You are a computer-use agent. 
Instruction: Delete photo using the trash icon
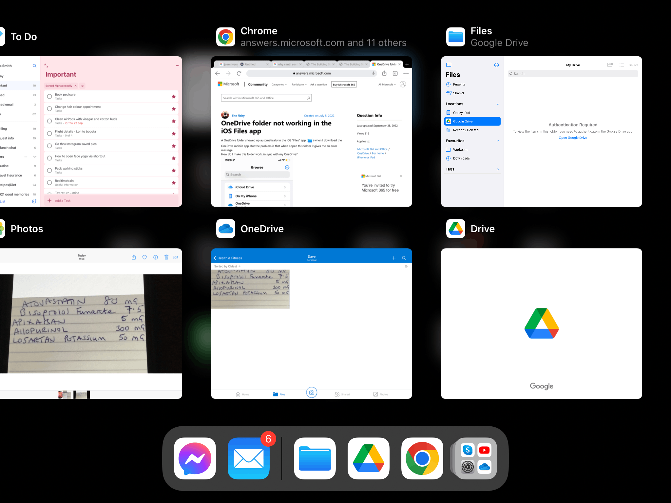tap(166, 257)
